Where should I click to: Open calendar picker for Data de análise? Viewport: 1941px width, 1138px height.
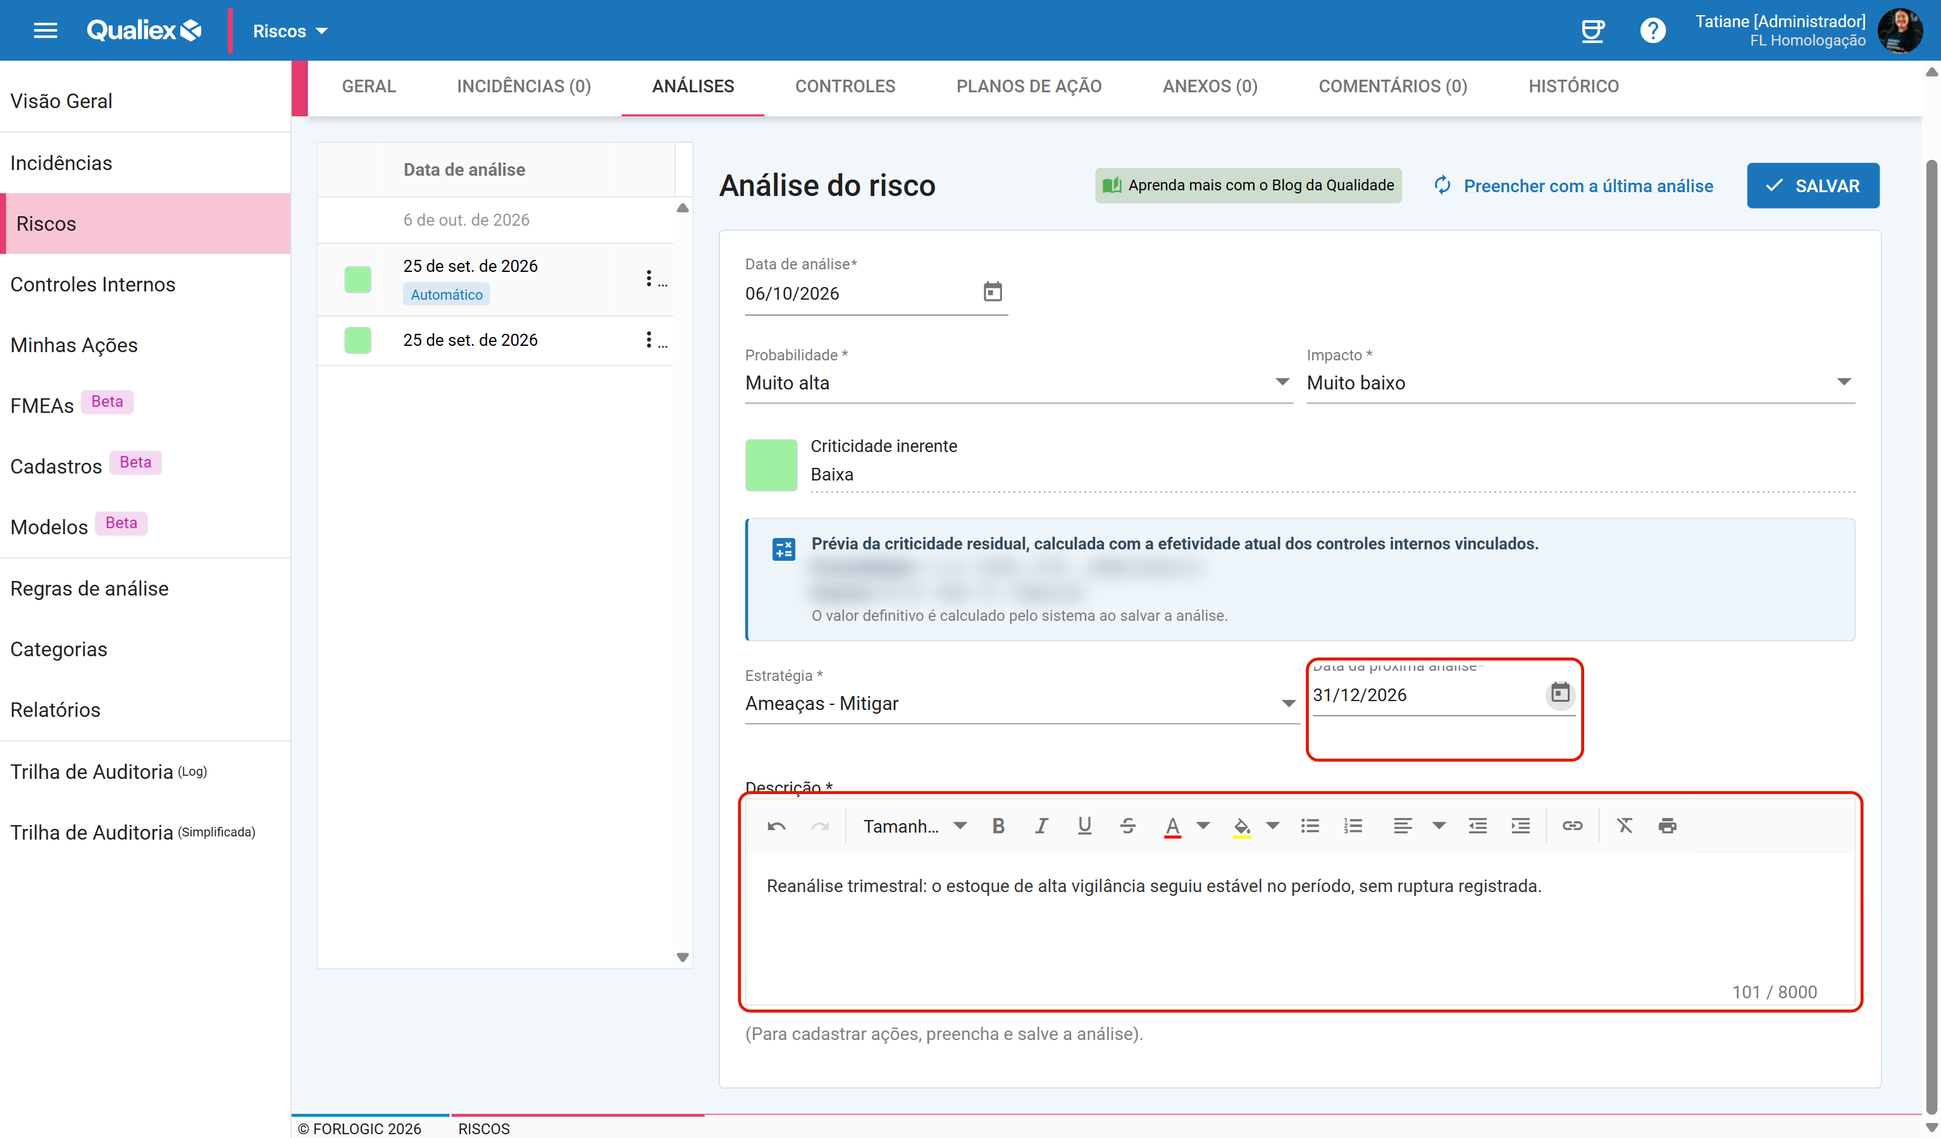(992, 293)
